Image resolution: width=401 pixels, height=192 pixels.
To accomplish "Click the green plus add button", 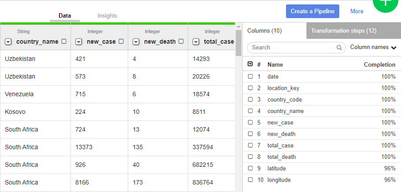I will click(387, 4).
